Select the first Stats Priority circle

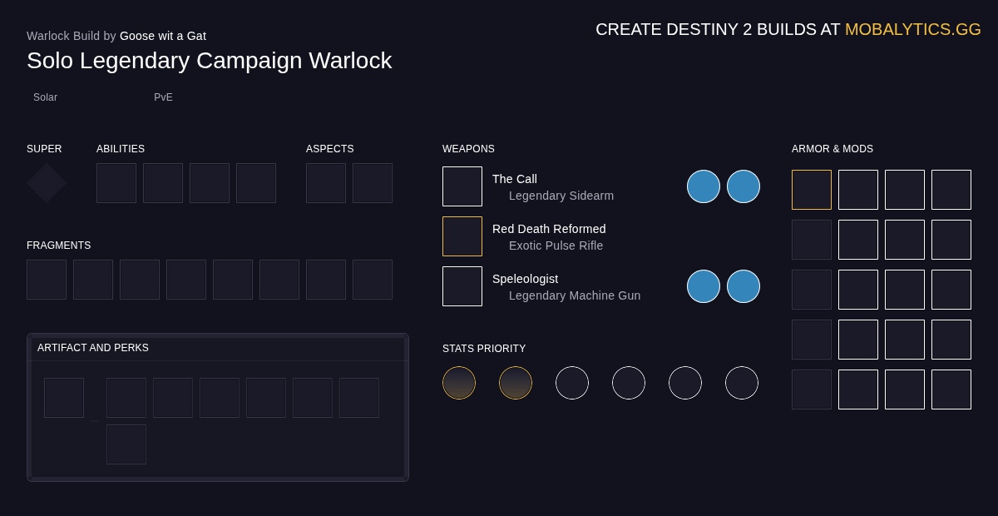click(x=459, y=383)
